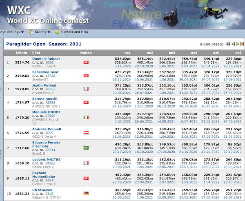Open the Contact and Help menu item
The width and height of the screenshot is (245, 201).
pos(74,32)
